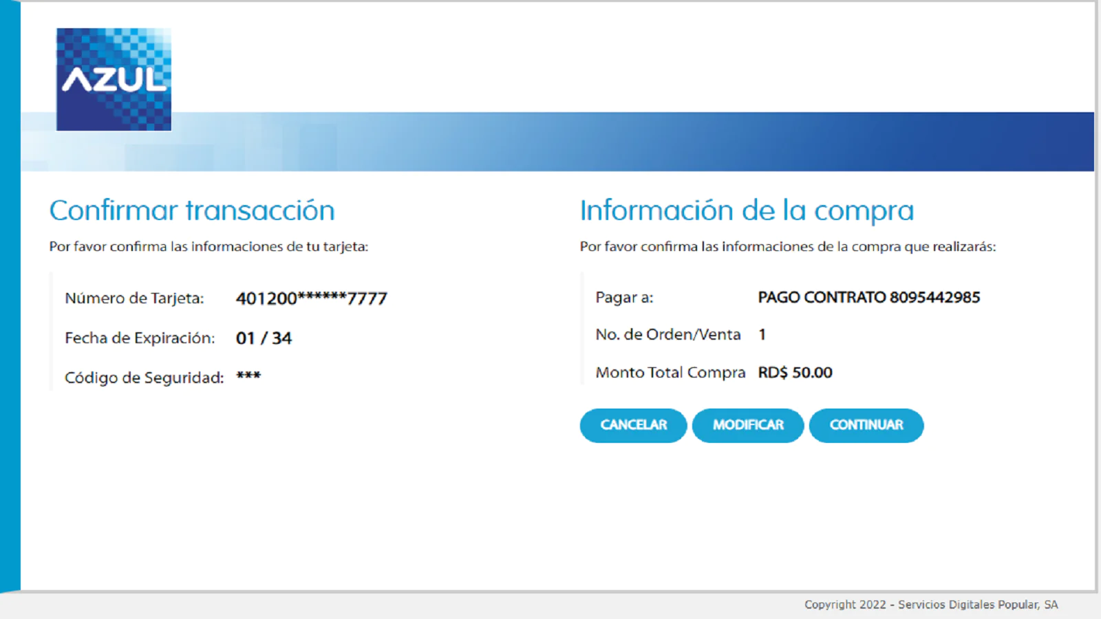Click MODIFICAR to edit the details
Viewport: 1101px width, 619px height.
pos(748,425)
